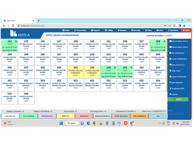Viewport: 193px width, 145px height.
Task: Select dirty room 103 tile
Action: pos(92,72)
